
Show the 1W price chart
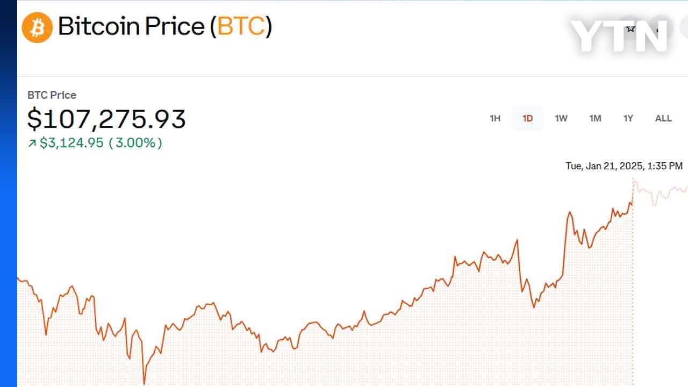[x=561, y=118]
